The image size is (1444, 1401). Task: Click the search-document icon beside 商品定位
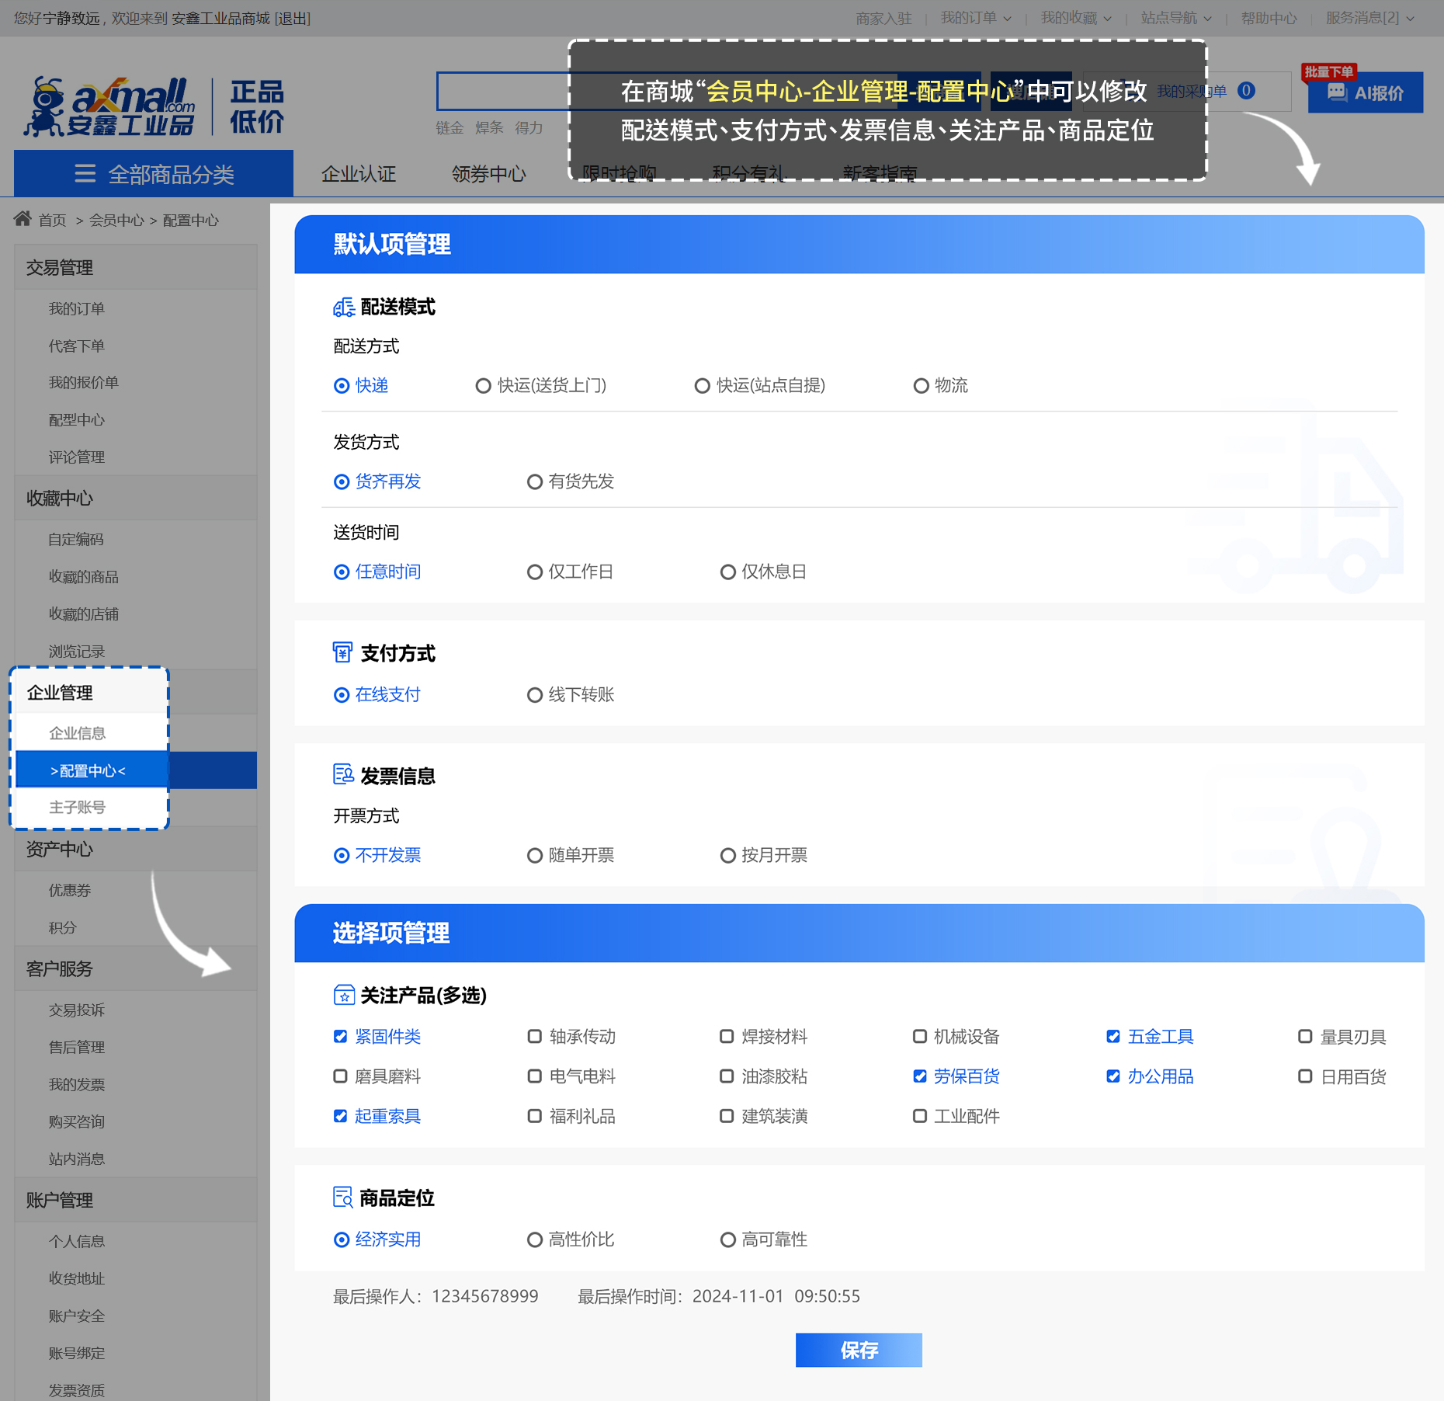(342, 1198)
